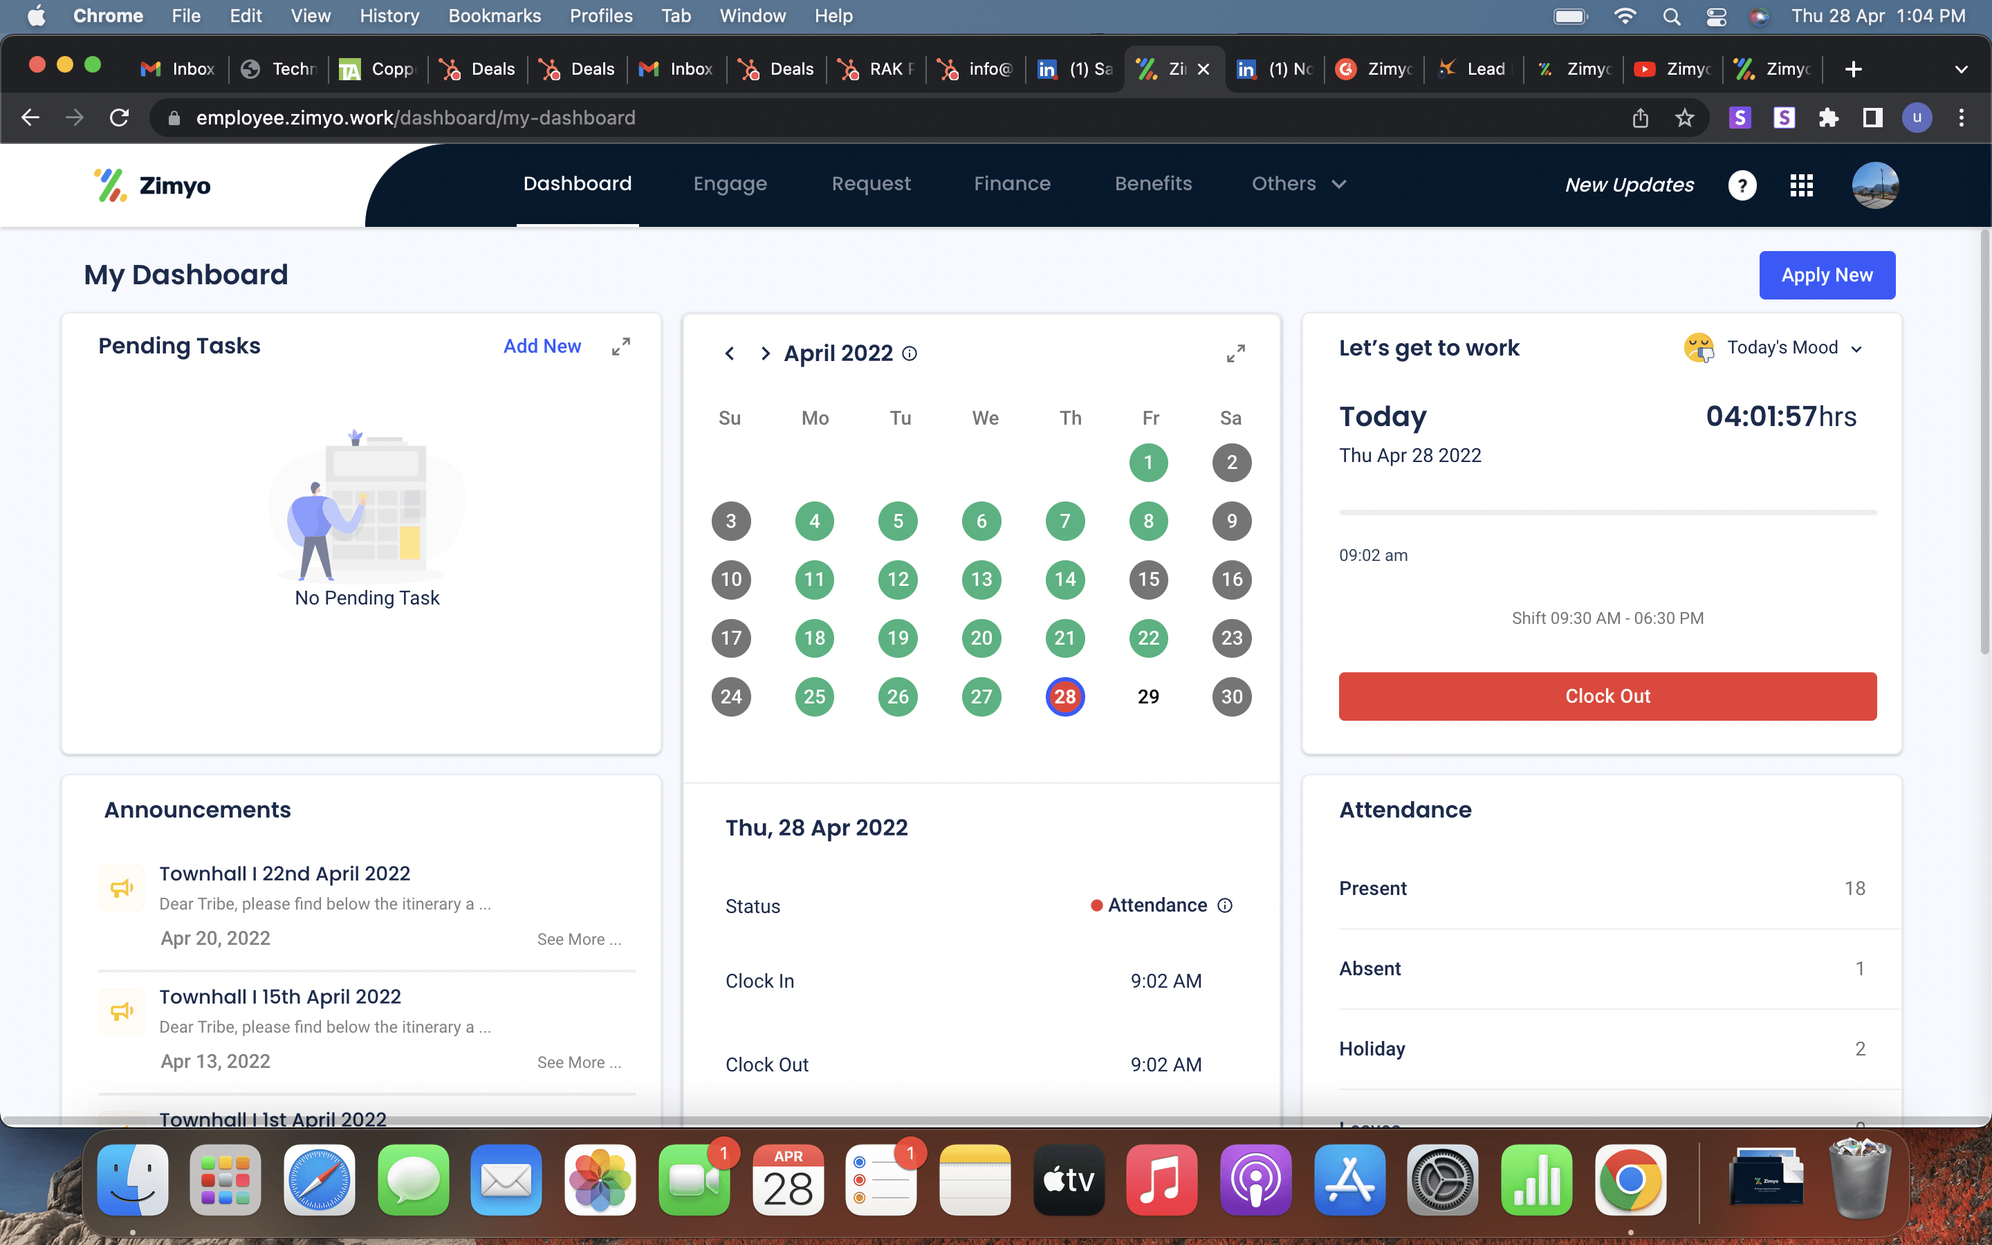Toggle Chrome side panel icon
The height and width of the screenshot is (1245, 1992).
click(1872, 118)
